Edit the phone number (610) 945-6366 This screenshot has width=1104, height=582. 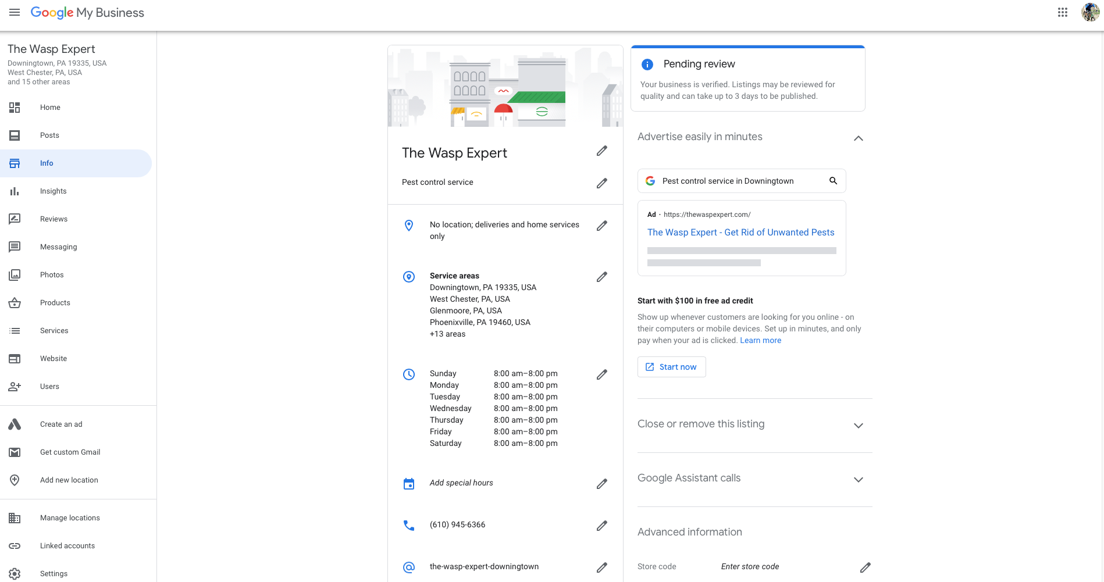pyautogui.click(x=602, y=526)
